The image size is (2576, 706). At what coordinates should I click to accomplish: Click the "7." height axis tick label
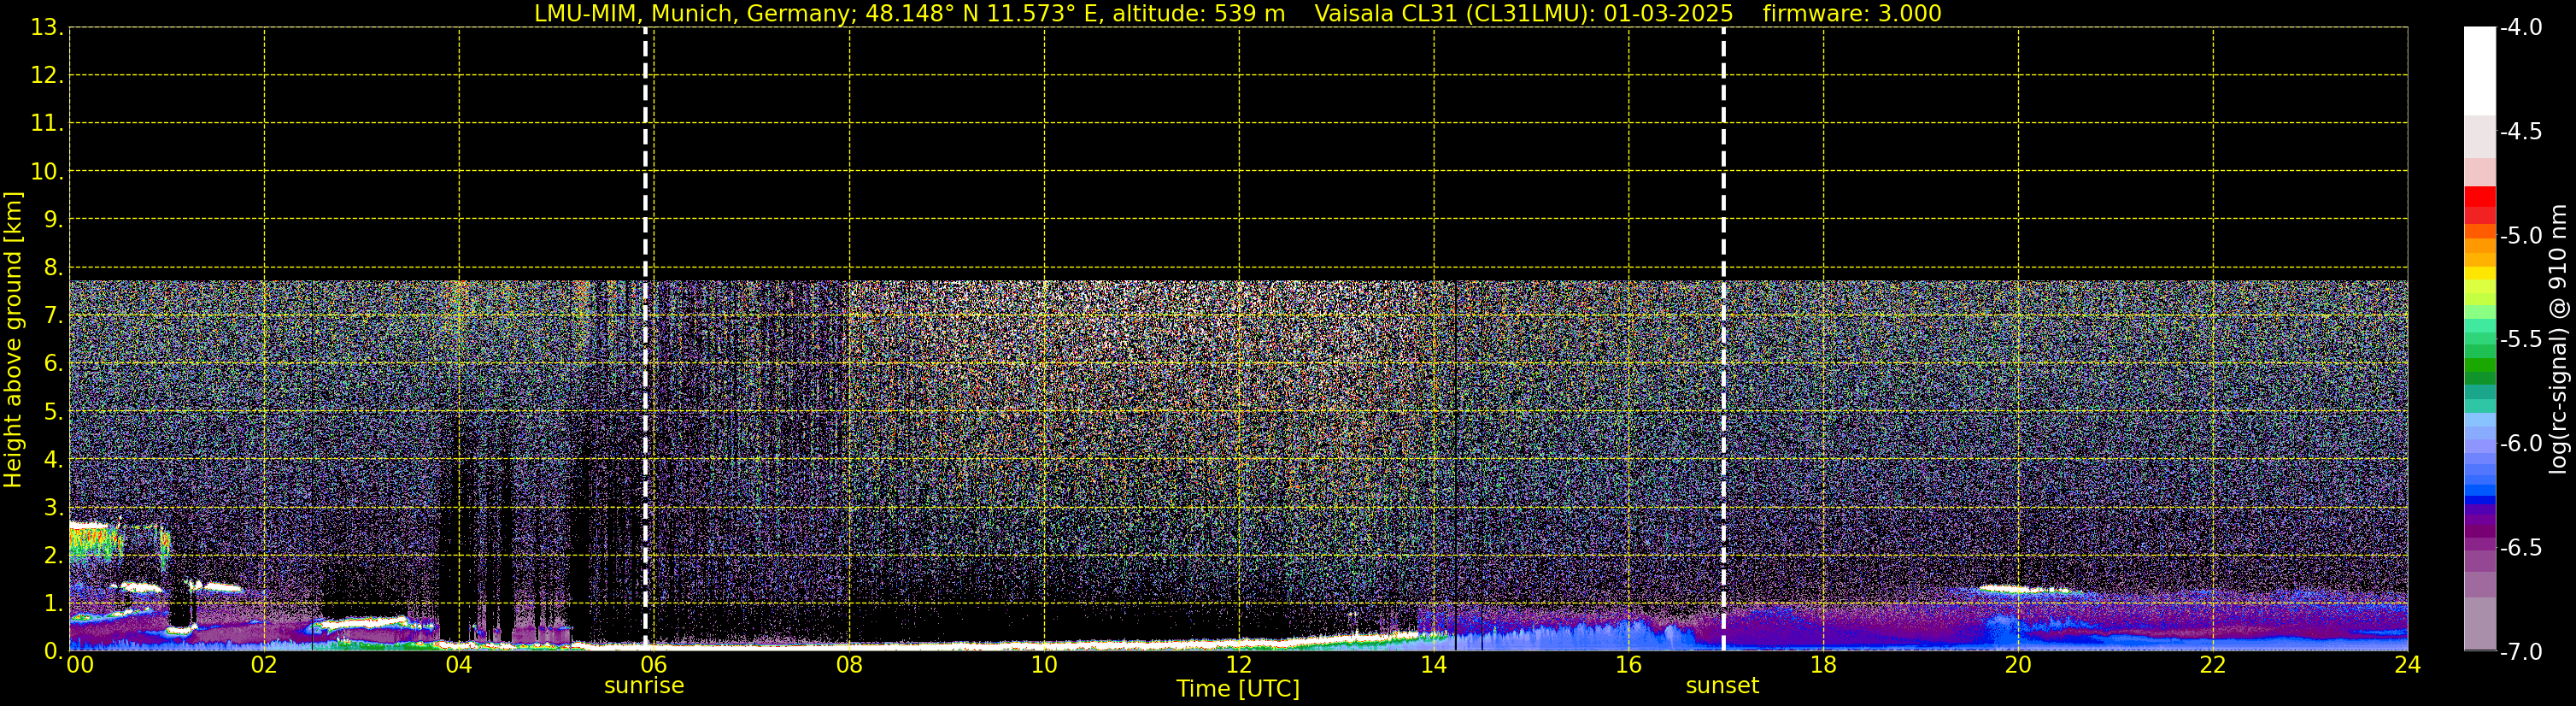(x=53, y=316)
